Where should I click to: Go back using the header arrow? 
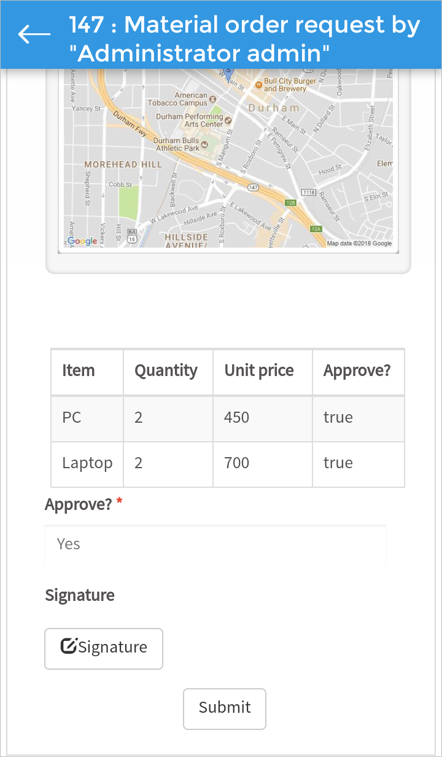tap(34, 34)
